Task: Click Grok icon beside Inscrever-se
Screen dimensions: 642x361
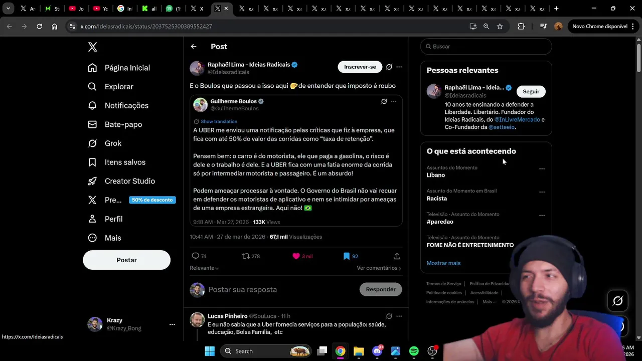Action: [x=389, y=67]
